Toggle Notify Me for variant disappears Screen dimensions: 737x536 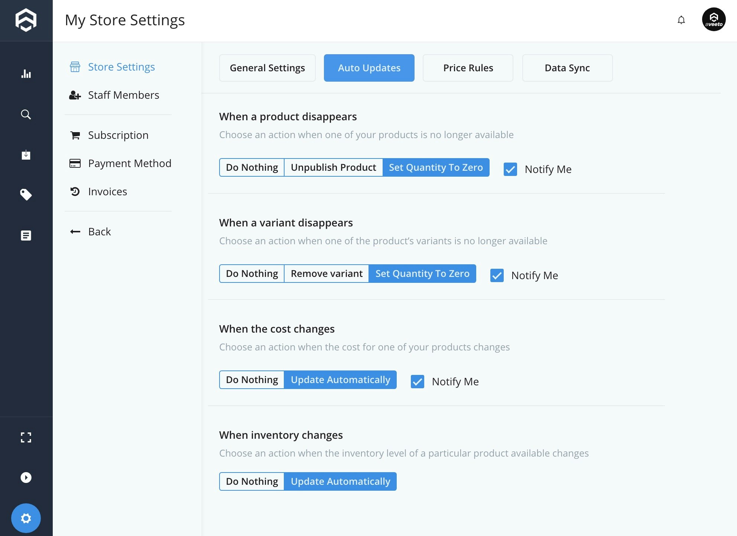(497, 275)
